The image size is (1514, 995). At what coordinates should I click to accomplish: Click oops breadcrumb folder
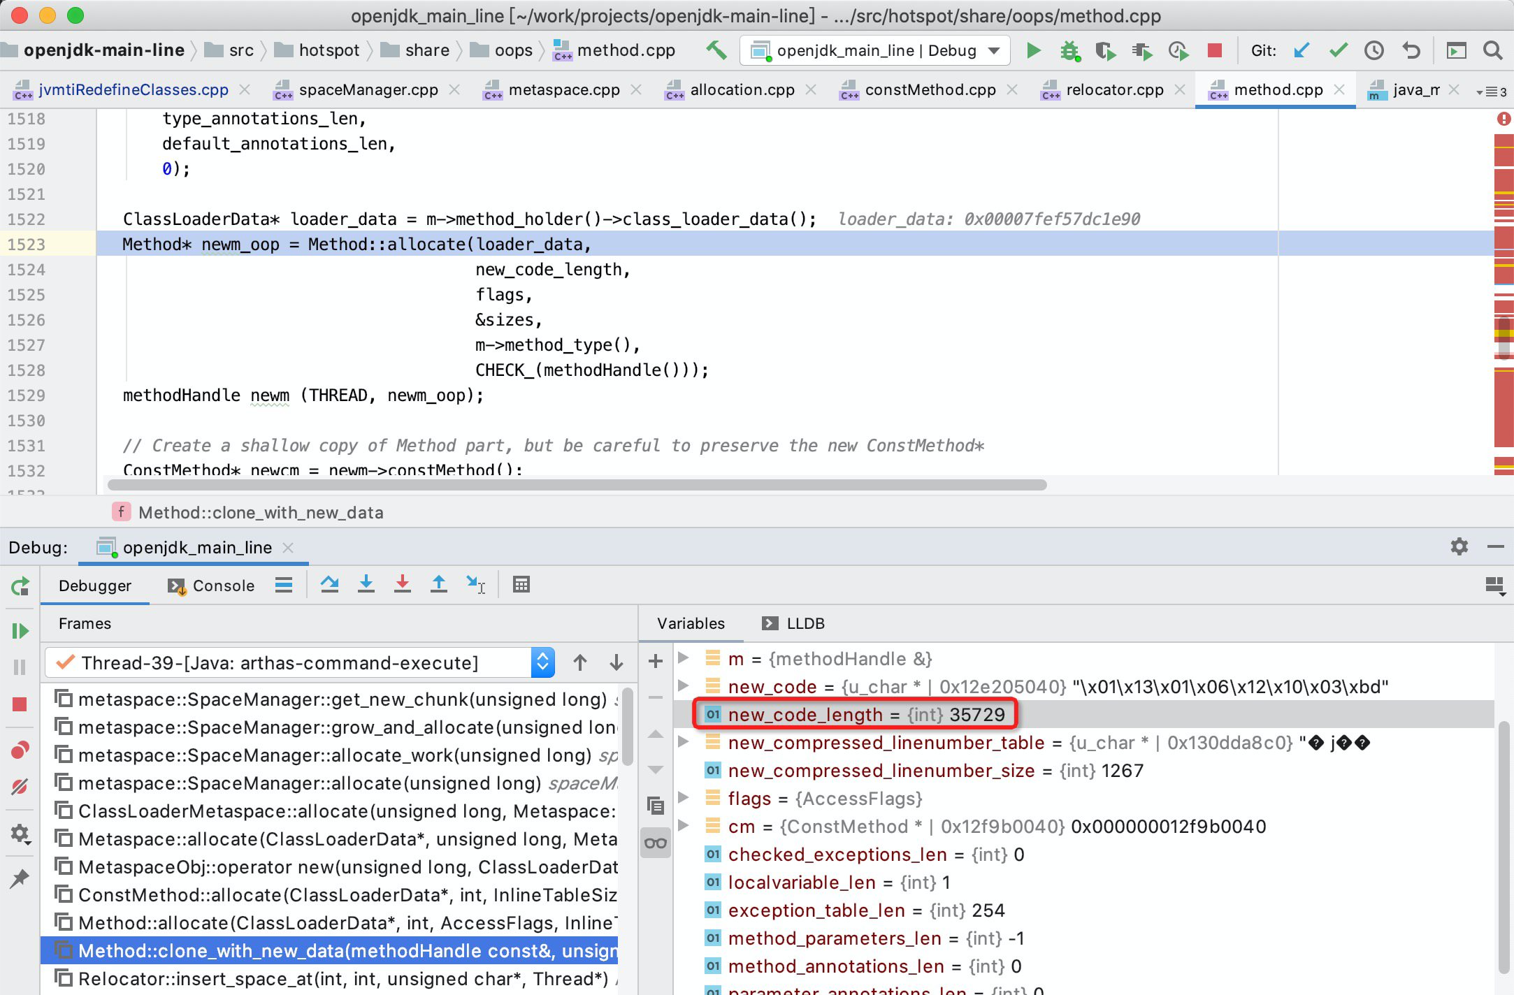click(x=502, y=50)
